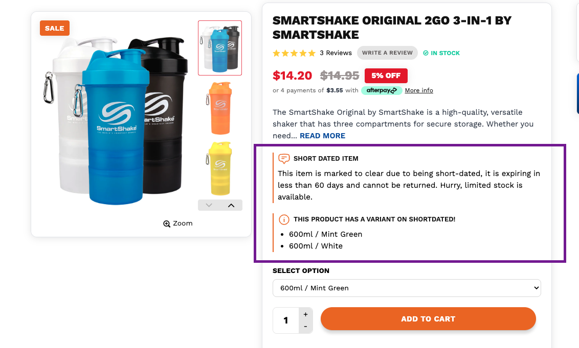This screenshot has width=579, height=348.
Task: Click the short dated item speech icon
Action: [284, 159]
